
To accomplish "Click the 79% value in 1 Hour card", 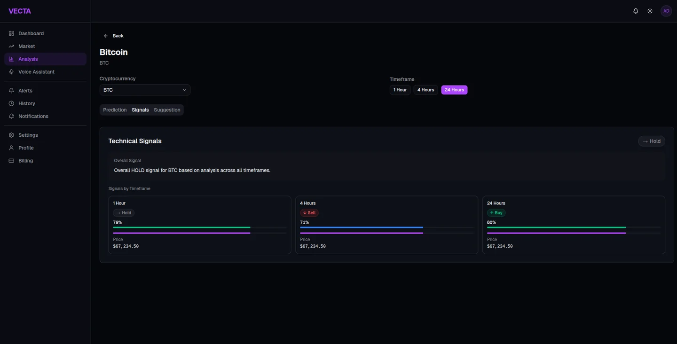I will pyautogui.click(x=118, y=222).
